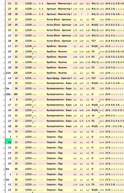Viewport: 124px width, 193px height.
Task: Click scores cell starting (2-0; 1-0; 3-2
Action: (115, 62)
